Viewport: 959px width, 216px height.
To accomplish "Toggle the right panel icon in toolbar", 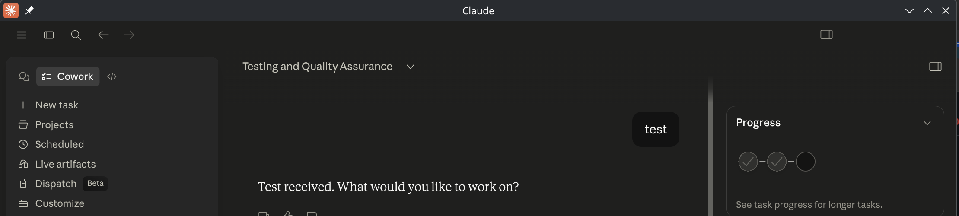I will tap(826, 35).
